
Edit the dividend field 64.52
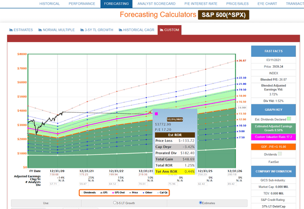pyautogui.click(x=114, y=184)
